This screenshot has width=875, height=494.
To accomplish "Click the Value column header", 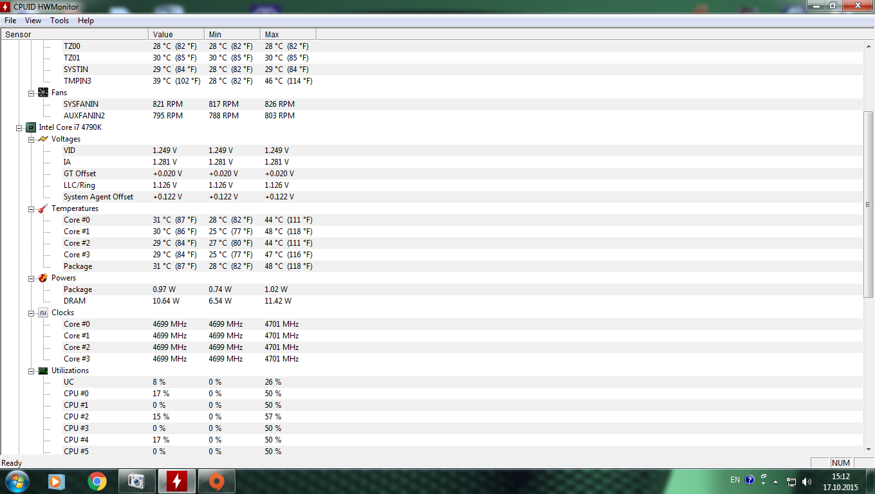I will (x=176, y=34).
